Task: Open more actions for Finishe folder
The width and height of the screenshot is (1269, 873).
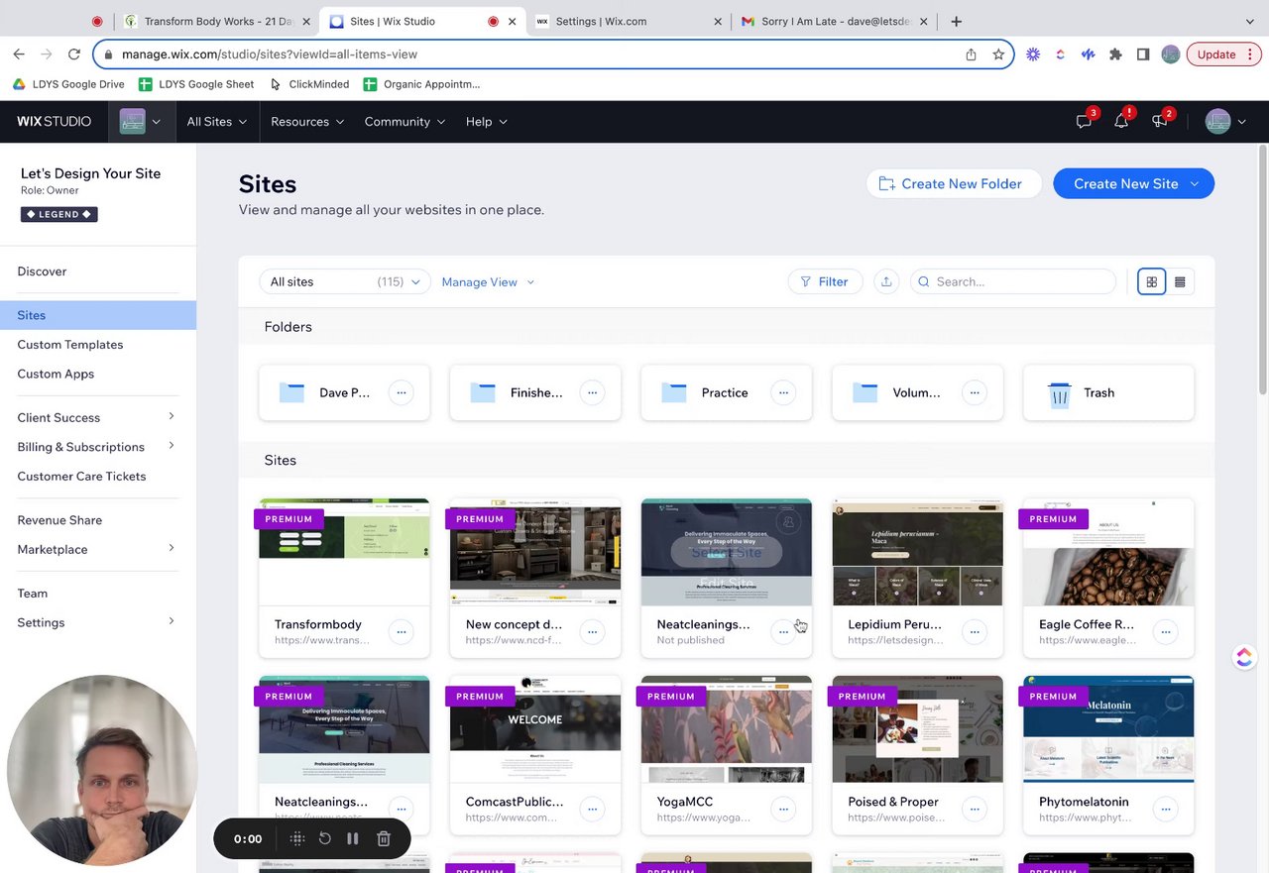Action: [593, 392]
